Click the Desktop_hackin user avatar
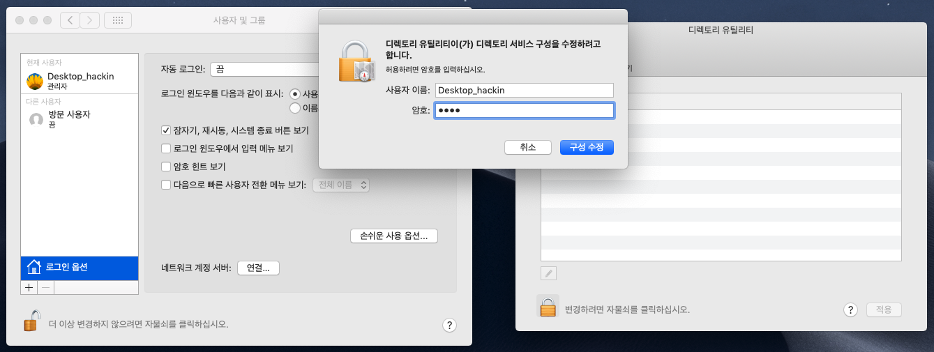 tap(35, 81)
